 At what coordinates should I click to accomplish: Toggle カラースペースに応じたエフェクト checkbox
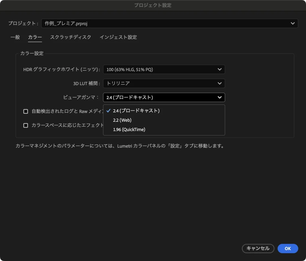(x=26, y=125)
